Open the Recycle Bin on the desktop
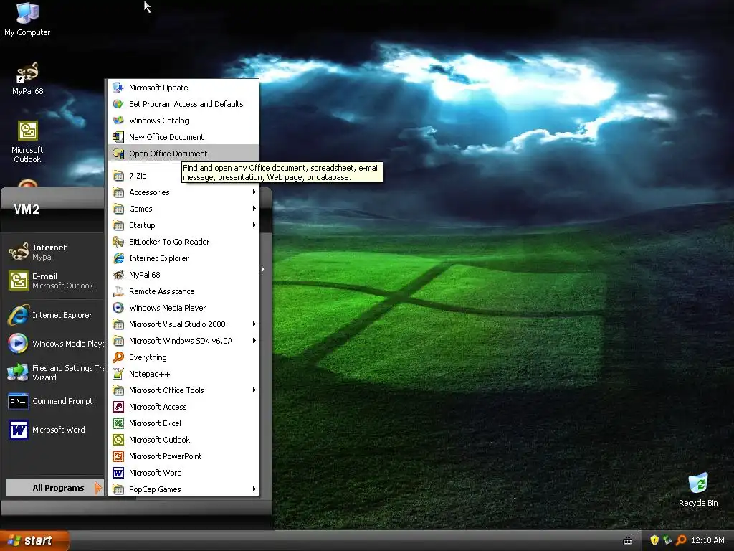The image size is (734, 551). point(698,489)
